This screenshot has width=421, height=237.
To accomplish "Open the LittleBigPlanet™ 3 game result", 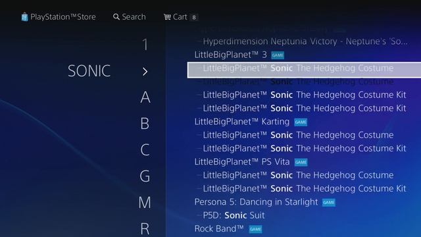I will [231, 55].
